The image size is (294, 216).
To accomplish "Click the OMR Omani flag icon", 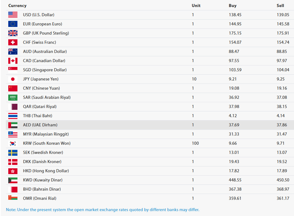I will coord(13,198).
